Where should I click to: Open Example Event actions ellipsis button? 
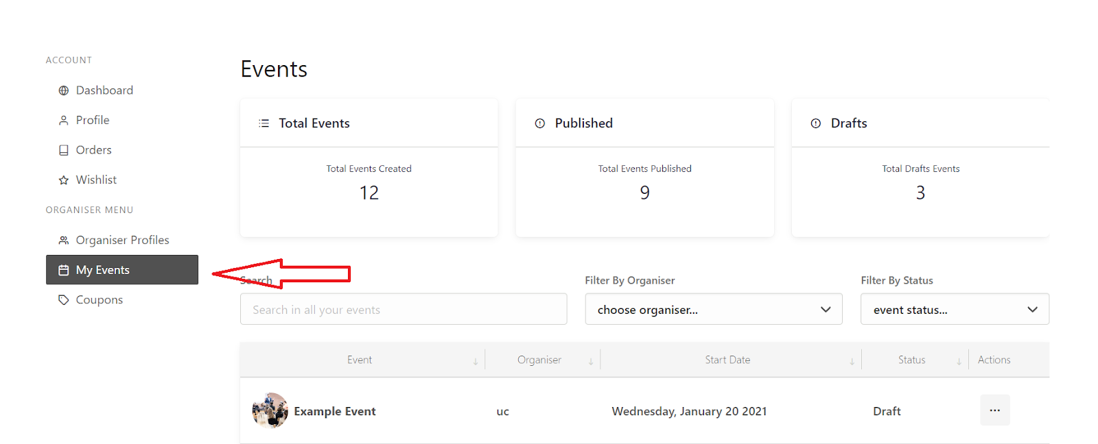(994, 410)
